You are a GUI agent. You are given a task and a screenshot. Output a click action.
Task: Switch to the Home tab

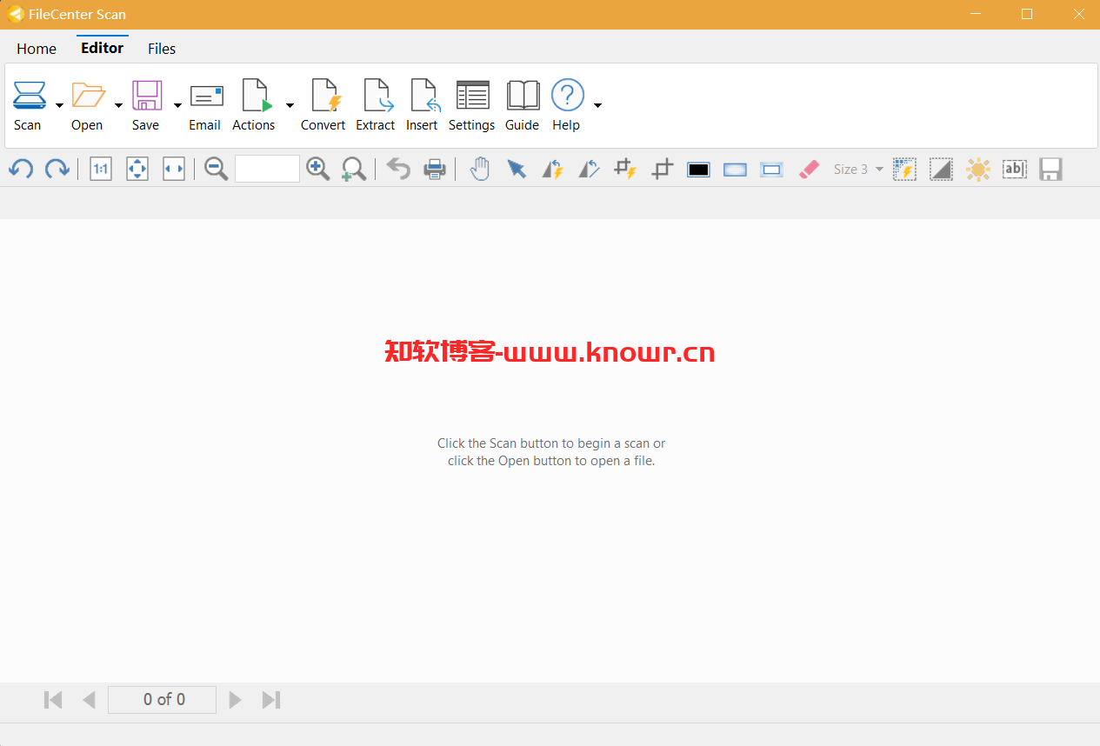(x=37, y=49)
